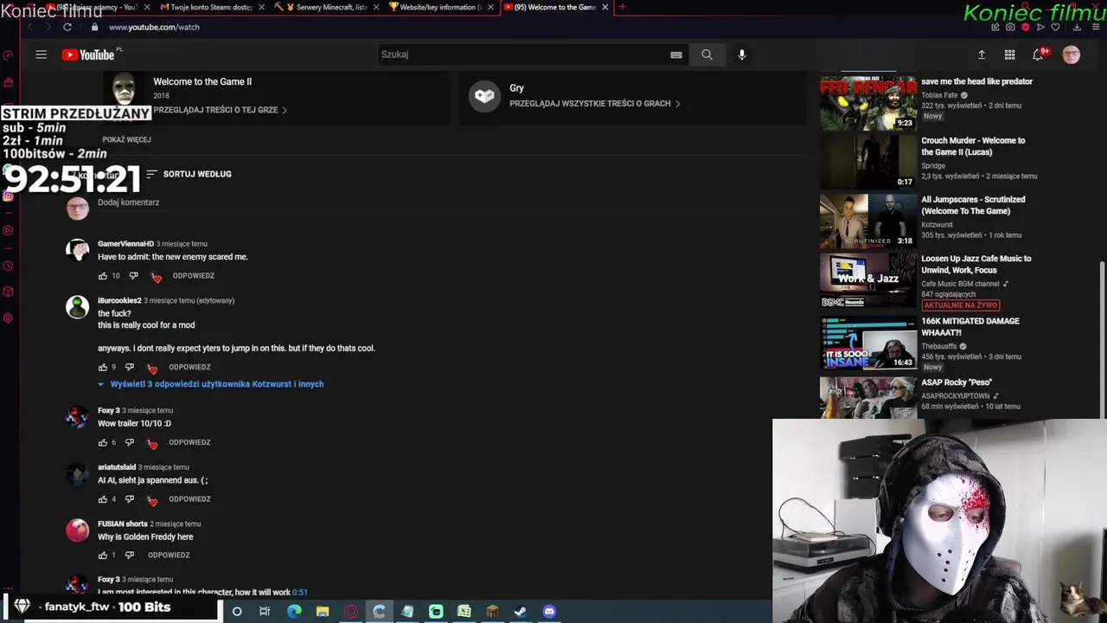Reply to i8urcookies2's comment
The height and width of the screenshot is (623, 1107).
point(190,368)
